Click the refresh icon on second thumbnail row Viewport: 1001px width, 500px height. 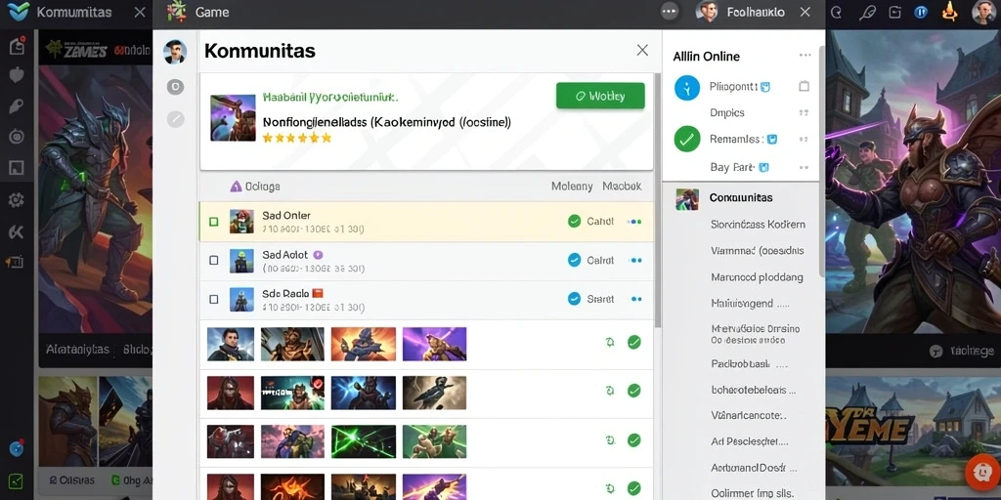coord(610,391)
